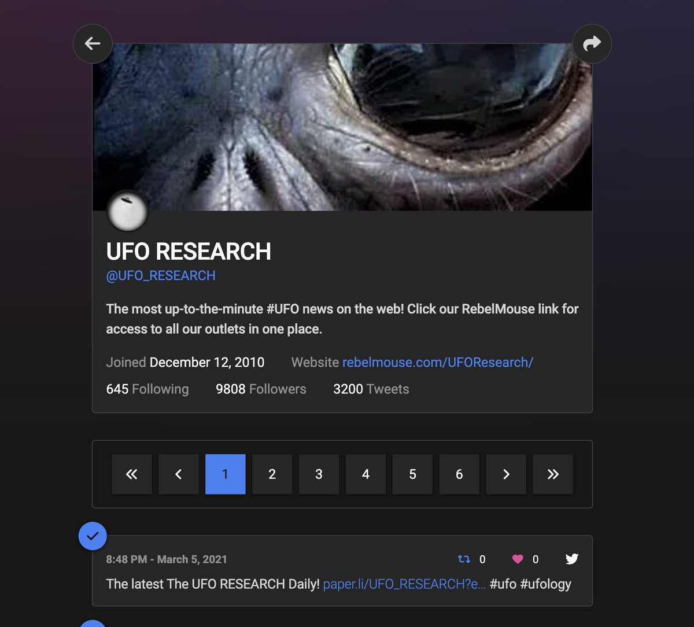The width and height of the screenshot is (694, 627).
Task: Click the 645 Following count
Action: [147, 389]
